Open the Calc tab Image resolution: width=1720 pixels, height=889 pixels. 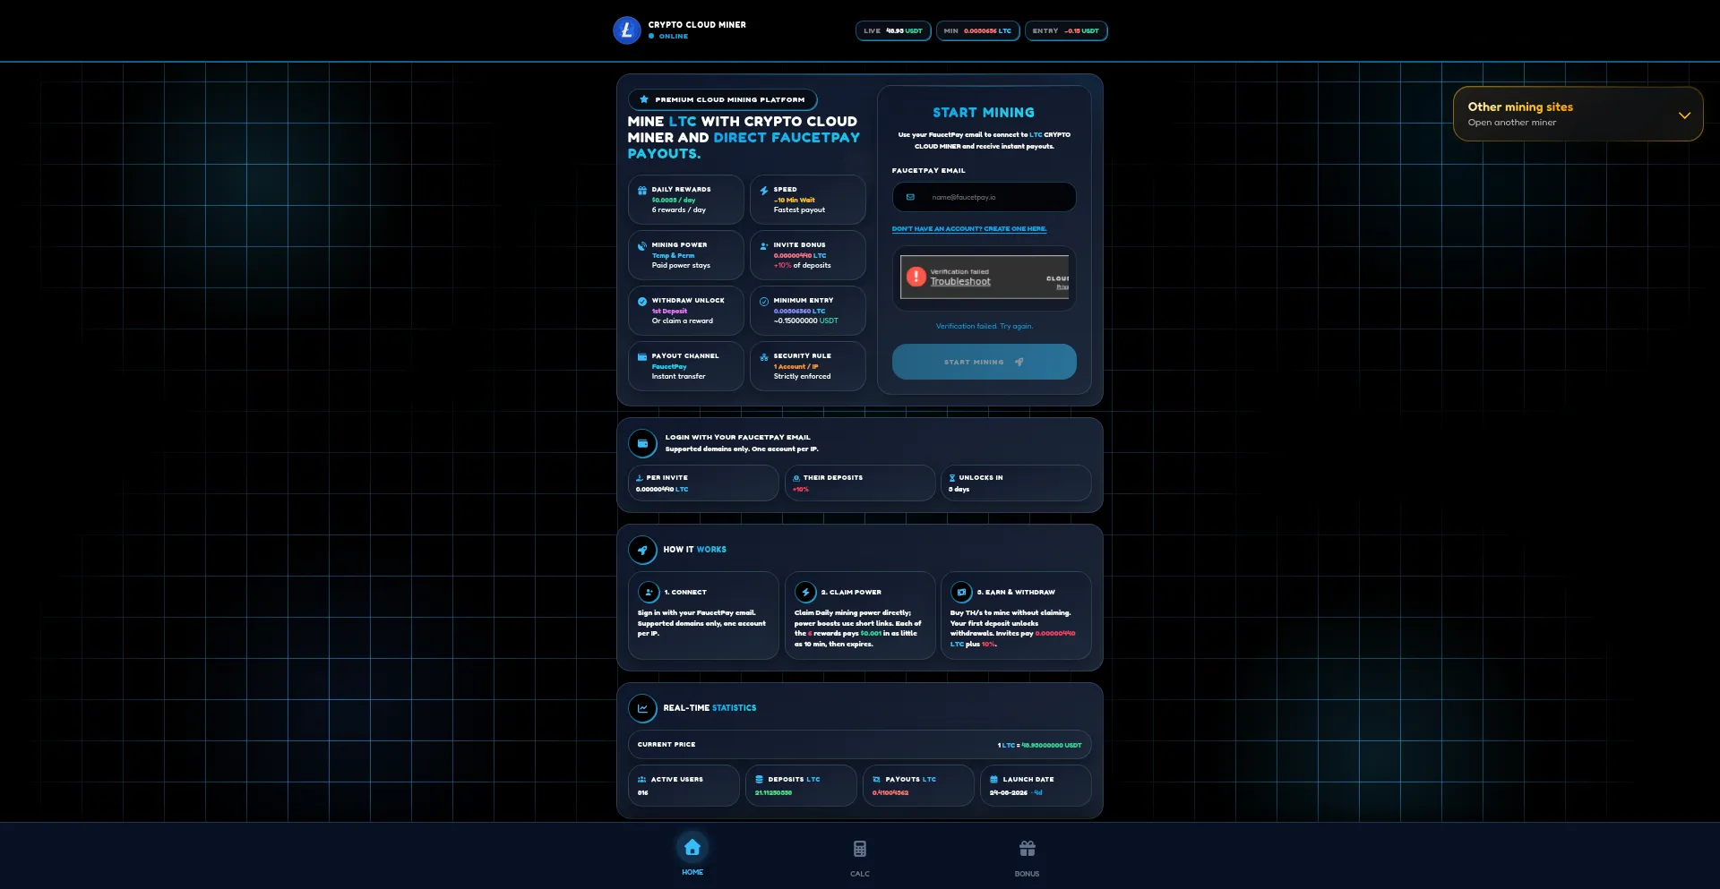click(x=860, y=858)
